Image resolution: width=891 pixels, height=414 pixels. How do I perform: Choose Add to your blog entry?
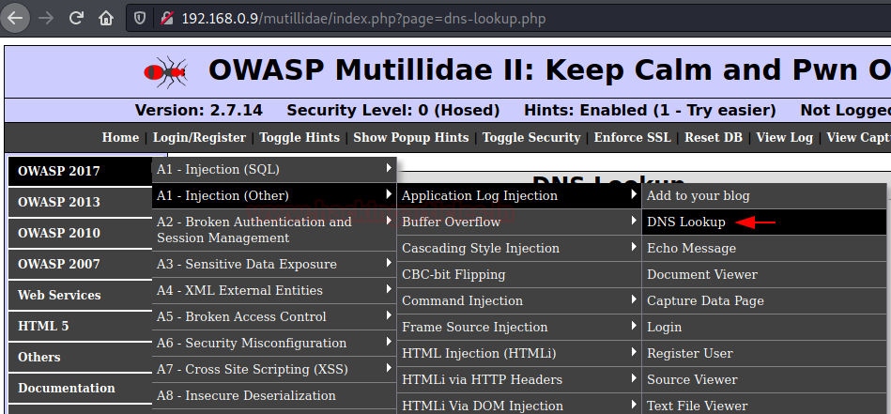tap(764, 196)
